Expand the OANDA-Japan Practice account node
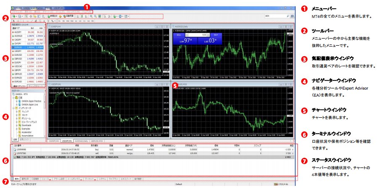Image resolution: width=378 pixels, height=193 pixels. tap(17, 101)
